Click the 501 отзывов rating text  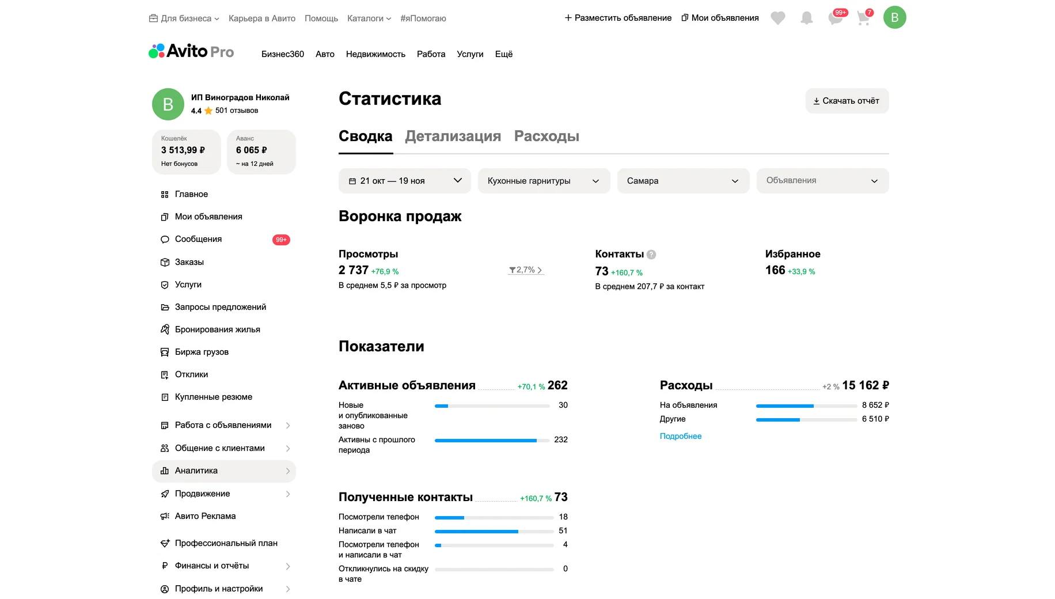(x=237, y=111)
